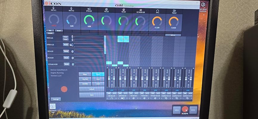This screenshot has width=258, height=119.
Task: Click the red striped iCON logo circle
Action: (x=64, y=89)
